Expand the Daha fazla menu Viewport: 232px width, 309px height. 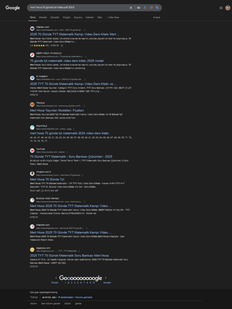pos(114,17)
